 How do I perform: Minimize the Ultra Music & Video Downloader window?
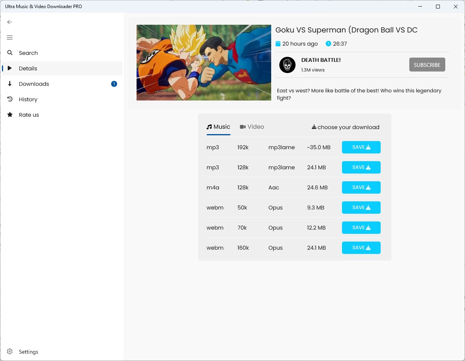(420, 7)
